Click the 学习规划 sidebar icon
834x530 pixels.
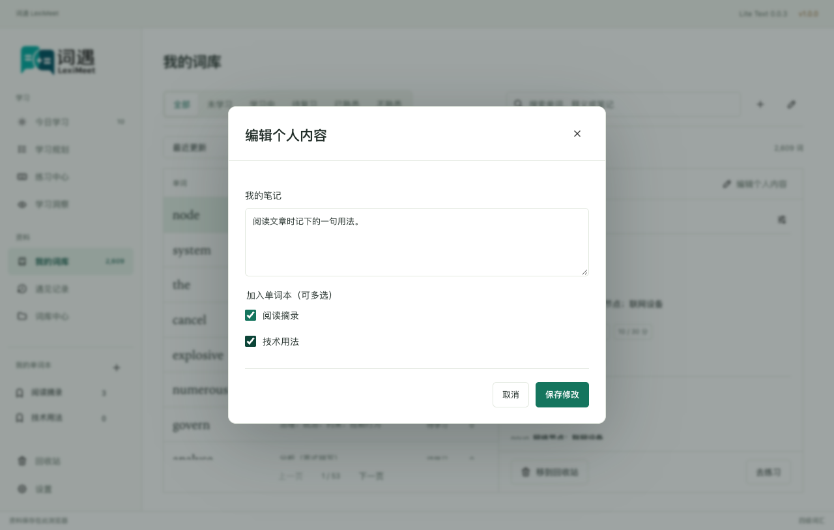(22, 149)
